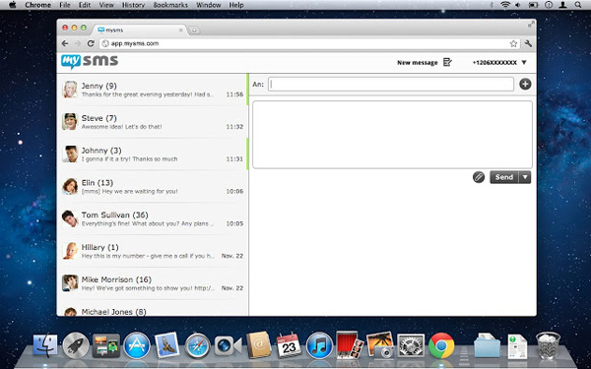Send the message with Send button
This screenshot has width=591, height=369.
pyautogui.click(x=504, y=177)
